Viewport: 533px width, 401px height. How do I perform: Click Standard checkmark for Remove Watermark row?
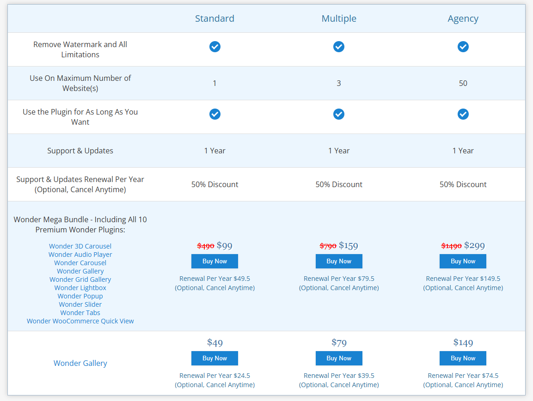point(215,47)
